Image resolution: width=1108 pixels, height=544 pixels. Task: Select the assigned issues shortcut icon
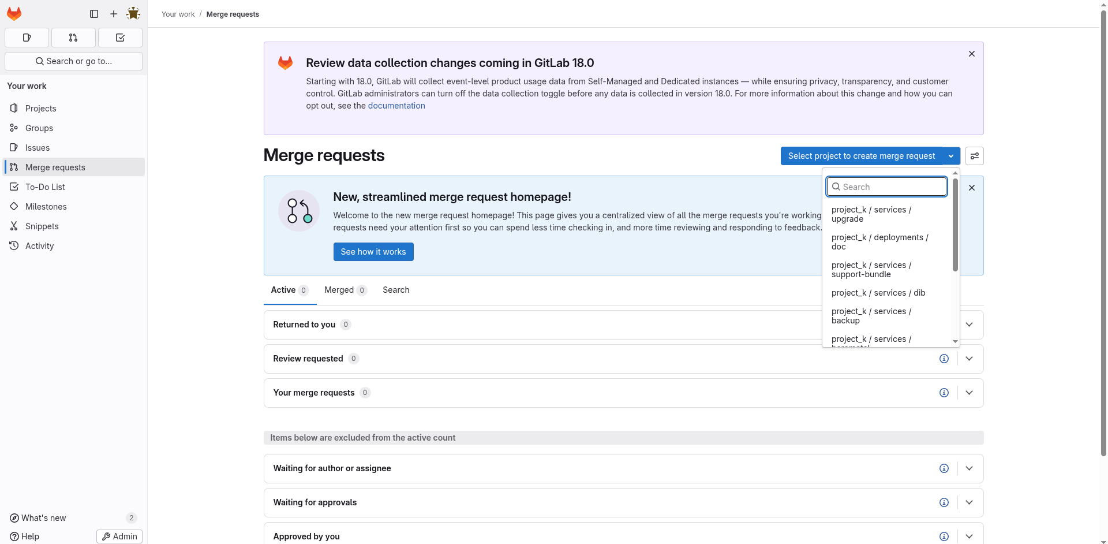point(27,38)
